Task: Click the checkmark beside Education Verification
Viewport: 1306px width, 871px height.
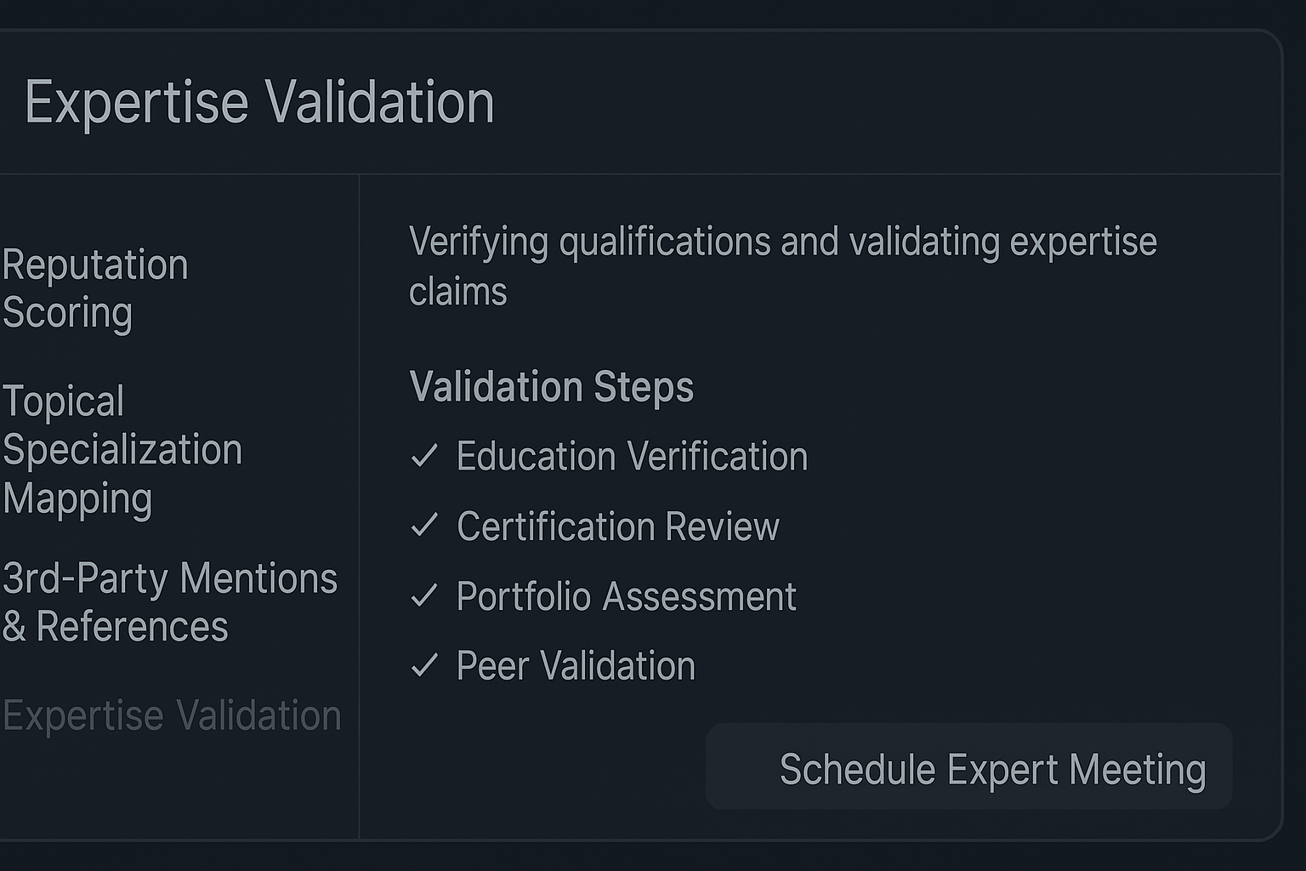Action: [424, 457]
